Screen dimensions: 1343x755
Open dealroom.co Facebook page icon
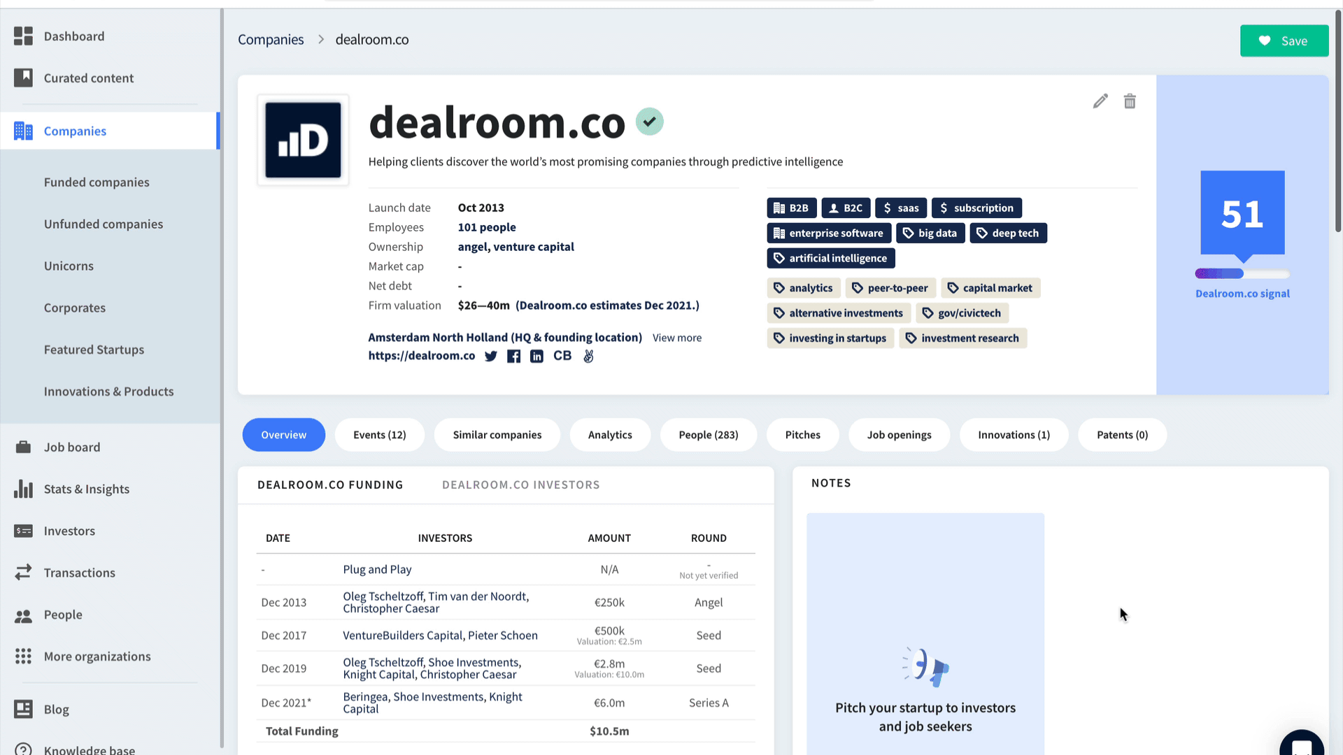[513, 357]
